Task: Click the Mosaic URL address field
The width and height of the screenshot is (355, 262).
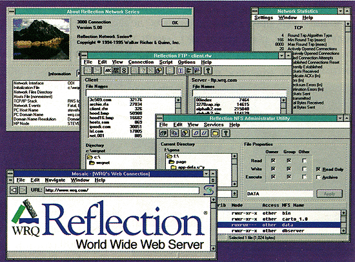Action: tap(121, 190)
